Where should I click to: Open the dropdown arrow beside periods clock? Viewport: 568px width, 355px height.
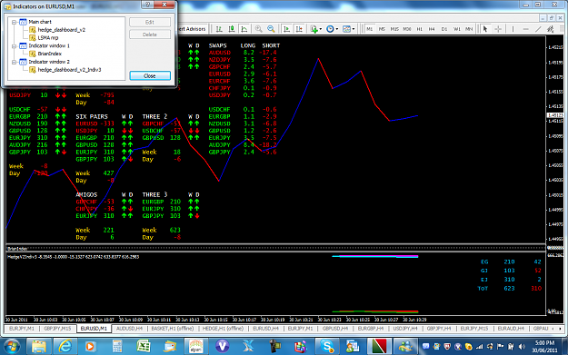(336, 29)
